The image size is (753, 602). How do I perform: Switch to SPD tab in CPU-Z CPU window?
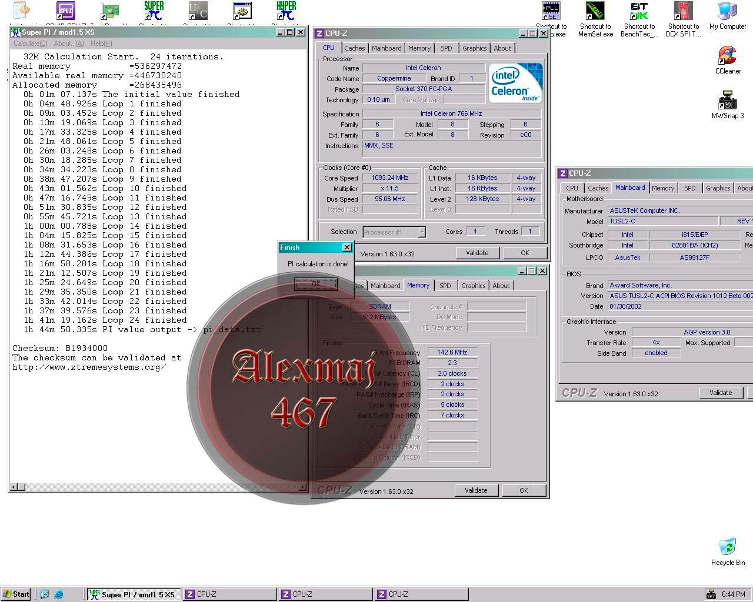pos(447,48)
